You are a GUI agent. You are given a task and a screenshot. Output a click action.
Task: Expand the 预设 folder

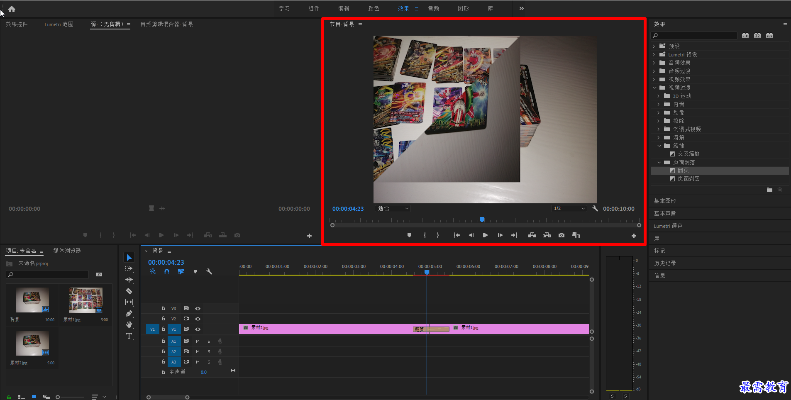[x=654, y=46]
